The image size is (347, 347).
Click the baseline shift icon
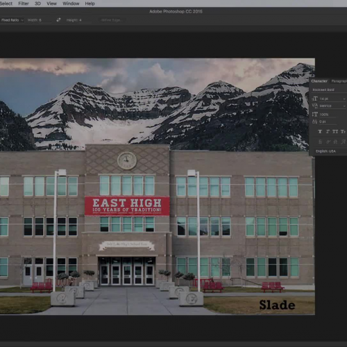coord(315,121)
